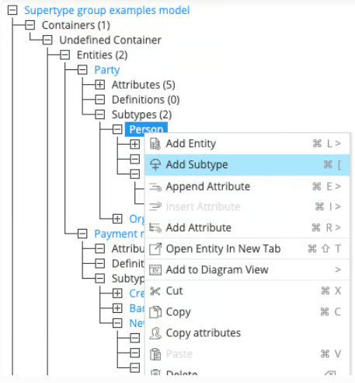Select the Definitions (0) item under Party
355x383 pixels.
coord(146,100)
